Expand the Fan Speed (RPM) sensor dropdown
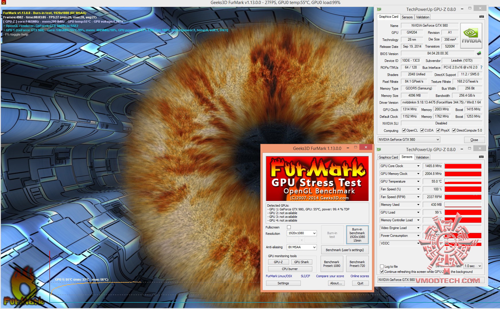The width and height of the screenshot is (500, 309). [418, 197]
